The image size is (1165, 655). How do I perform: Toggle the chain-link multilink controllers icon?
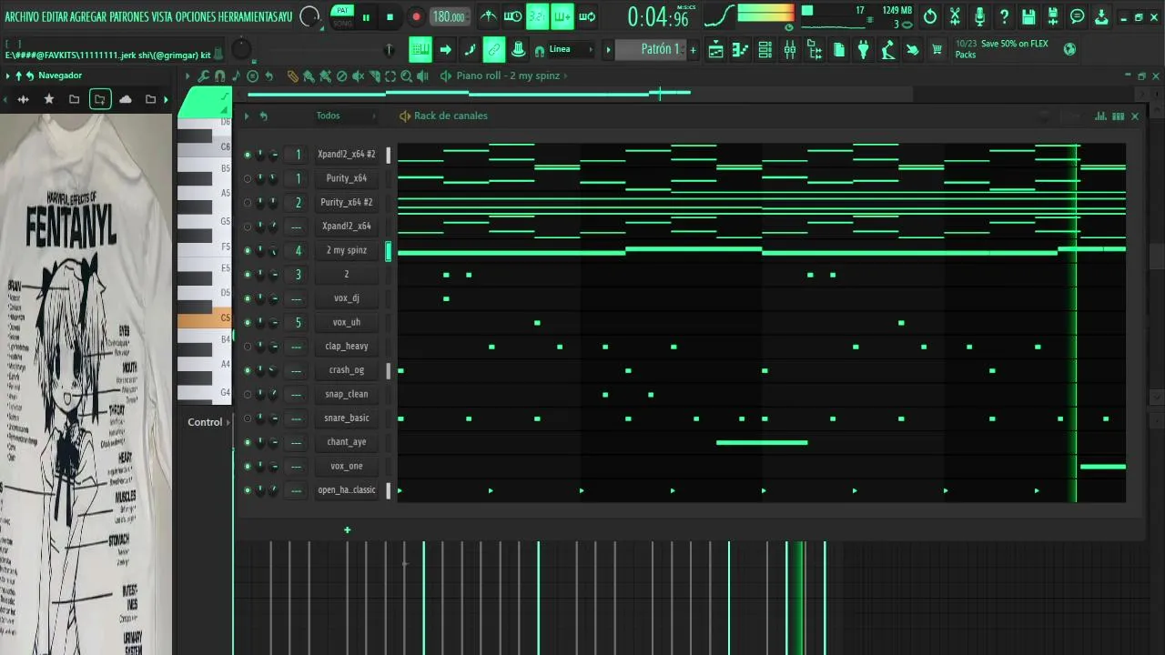coord(494,49)
